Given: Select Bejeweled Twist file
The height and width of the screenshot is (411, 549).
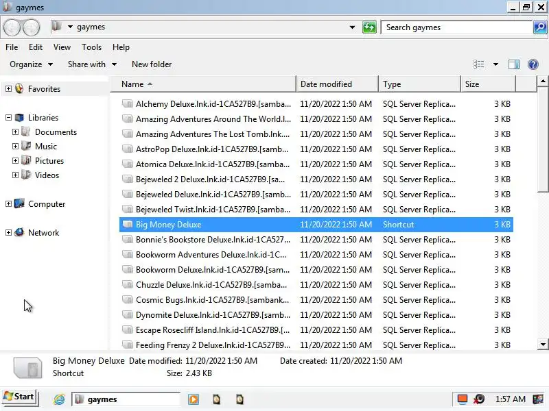Looking at the screenshot, I should pyautogui.click(x=316, y=210).
